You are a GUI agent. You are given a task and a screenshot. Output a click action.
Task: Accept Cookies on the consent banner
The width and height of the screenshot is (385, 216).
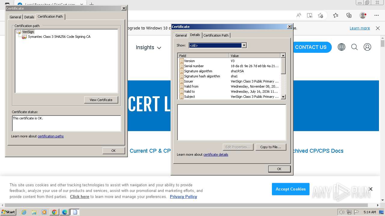click(x=291, y=189)
